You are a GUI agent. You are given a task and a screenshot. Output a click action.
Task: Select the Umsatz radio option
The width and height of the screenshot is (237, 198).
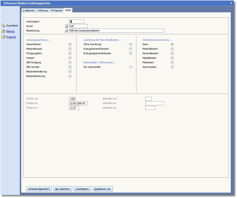tap(70, 58)
